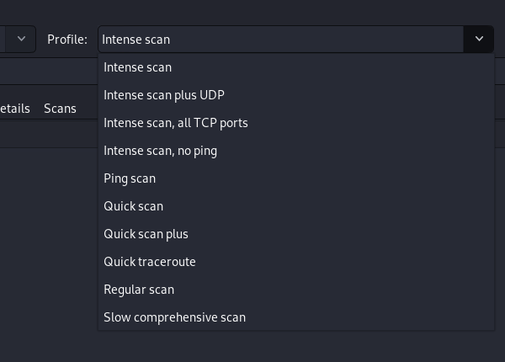Screen dimensions: 505x362
Task: Expand the Target history dropdown chevron
Action: click(22, 39)
